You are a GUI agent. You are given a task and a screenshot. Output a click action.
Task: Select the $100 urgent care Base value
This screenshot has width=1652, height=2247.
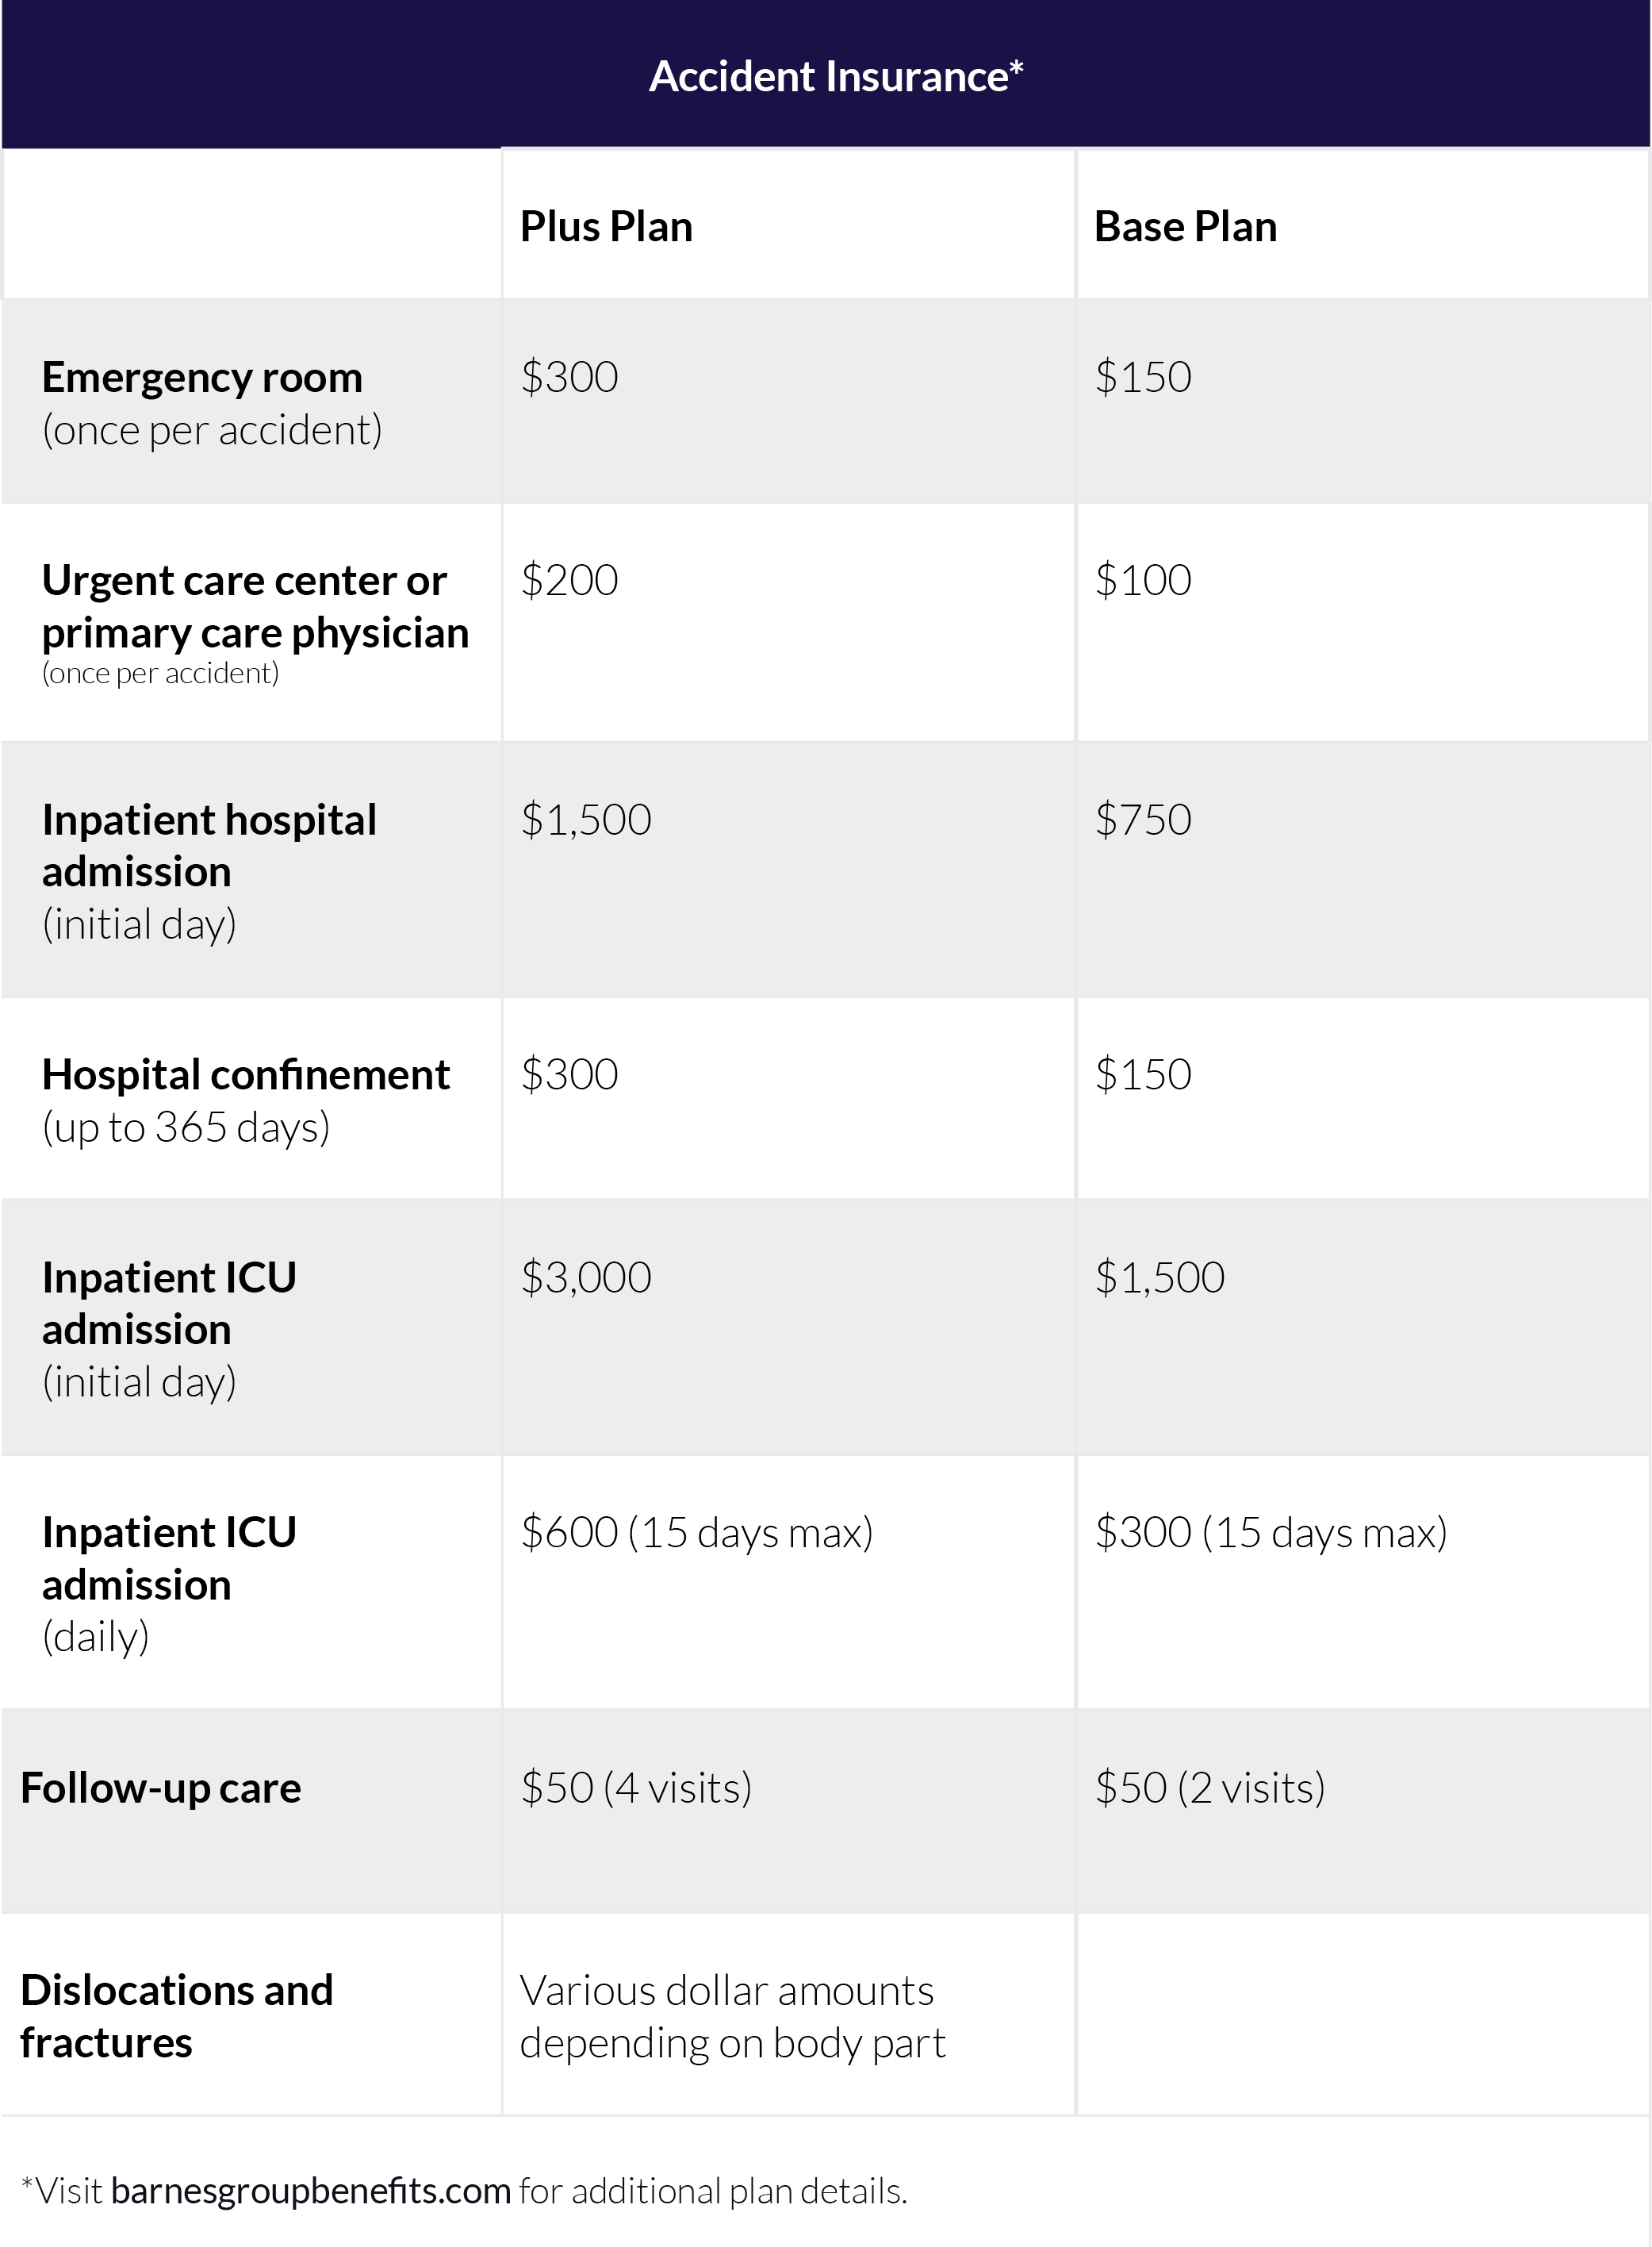[1143, 580]
